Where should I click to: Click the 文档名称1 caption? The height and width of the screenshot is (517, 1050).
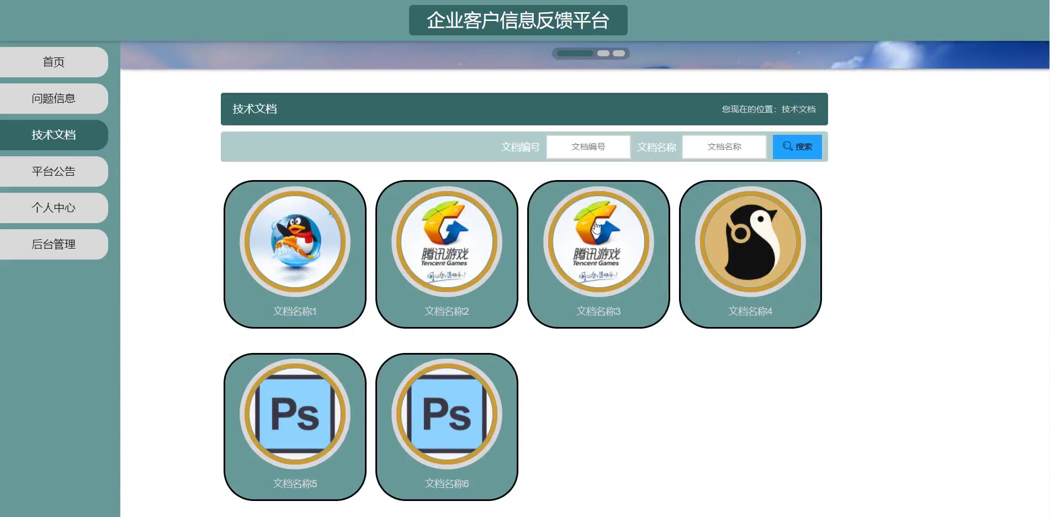point(295,312)
